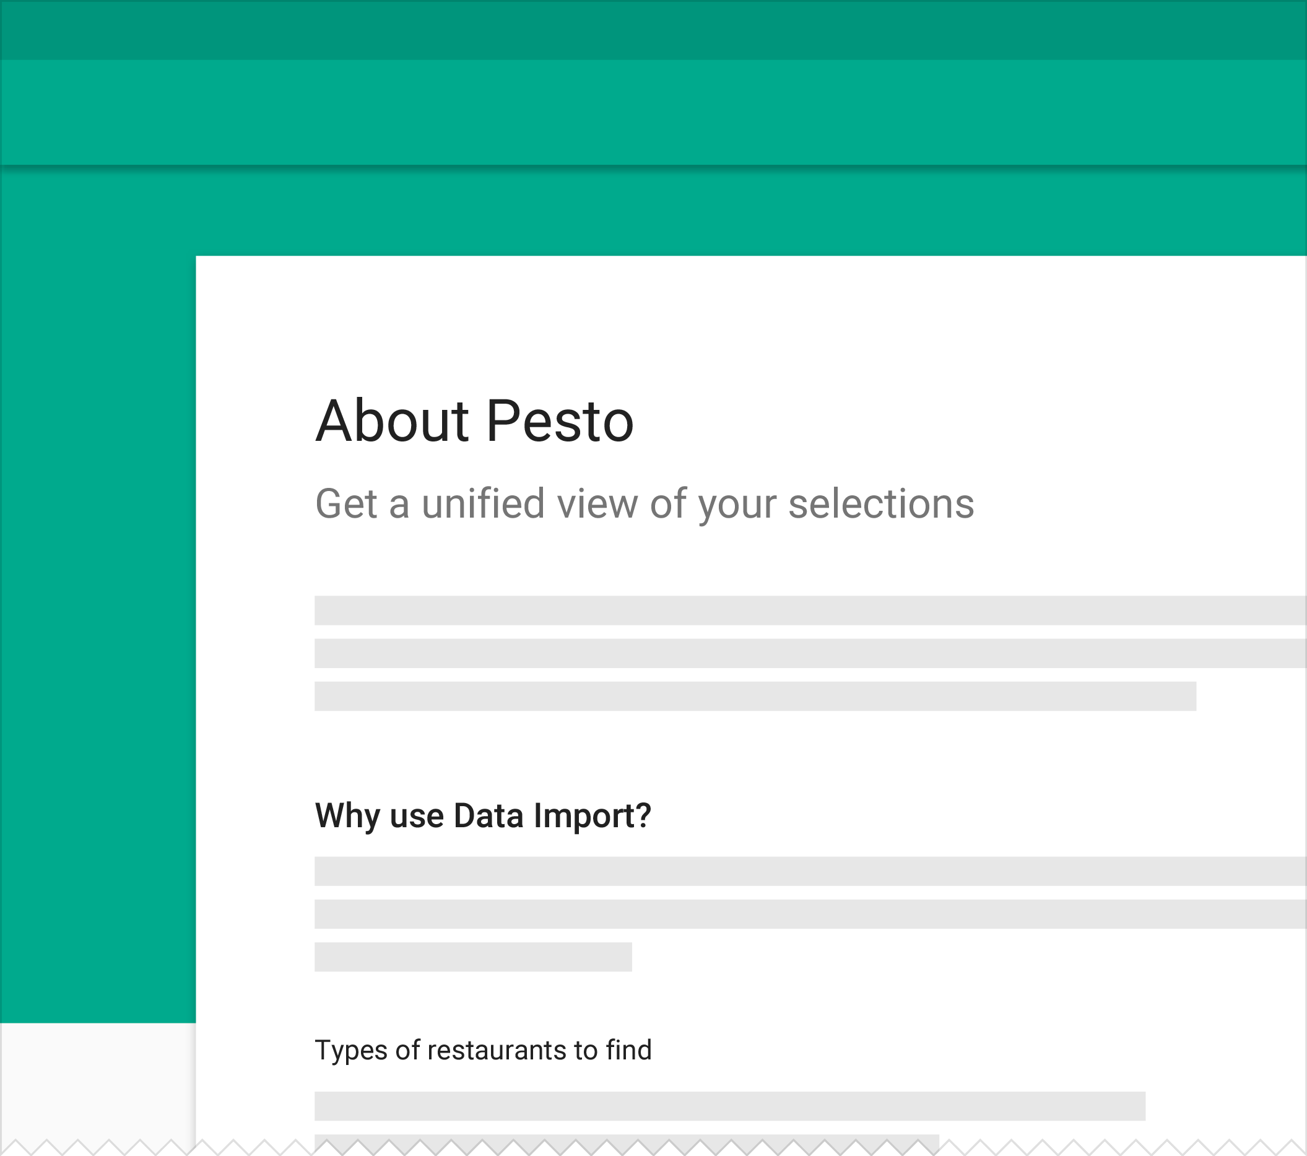Select the "Types of restaurants to find" heading
1307x1156 pixels.
point(484,1051)
